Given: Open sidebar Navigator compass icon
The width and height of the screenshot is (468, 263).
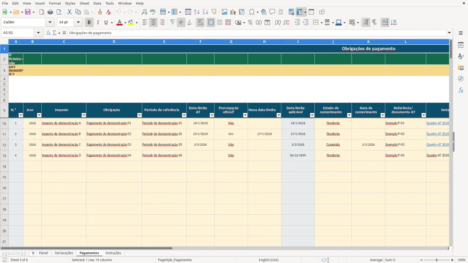Looking at the screenshot, I should tap(461, 79).
